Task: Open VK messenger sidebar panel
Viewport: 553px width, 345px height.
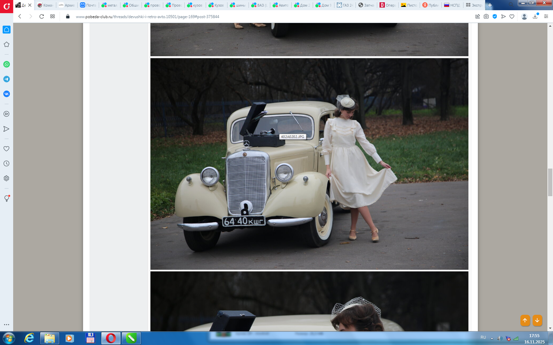Action: point(6,94)
